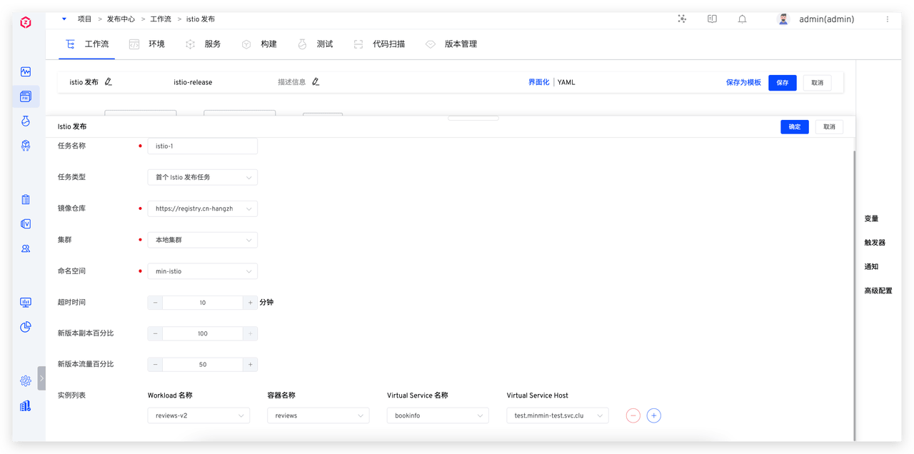Edit the istio 发布 workflow name pencil
This screenshot has height=454, width=914.
click(109, 82)
